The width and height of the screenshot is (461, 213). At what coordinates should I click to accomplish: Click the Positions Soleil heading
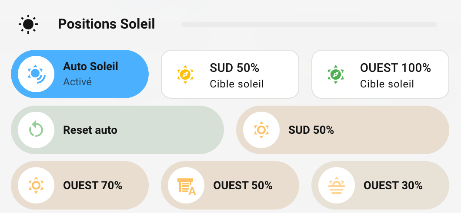(x=107, y=24)
